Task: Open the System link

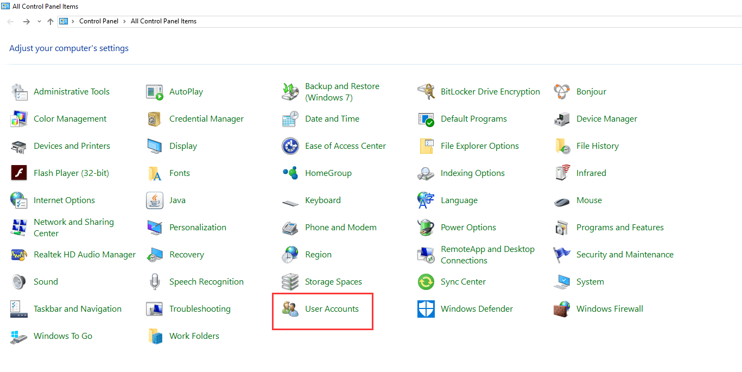Action: pyautogui.click(x=590, y=282)
